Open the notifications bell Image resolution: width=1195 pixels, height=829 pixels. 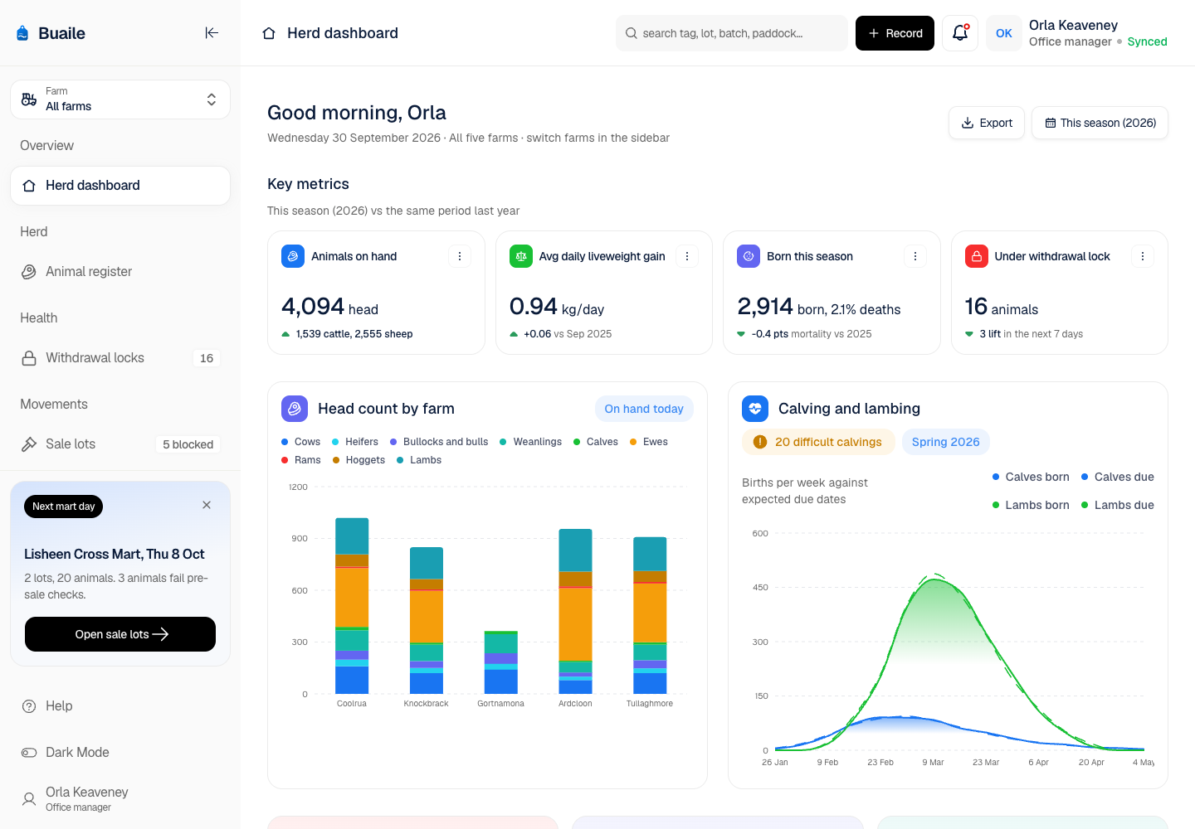pyautogui.click(x=960, y=33)
